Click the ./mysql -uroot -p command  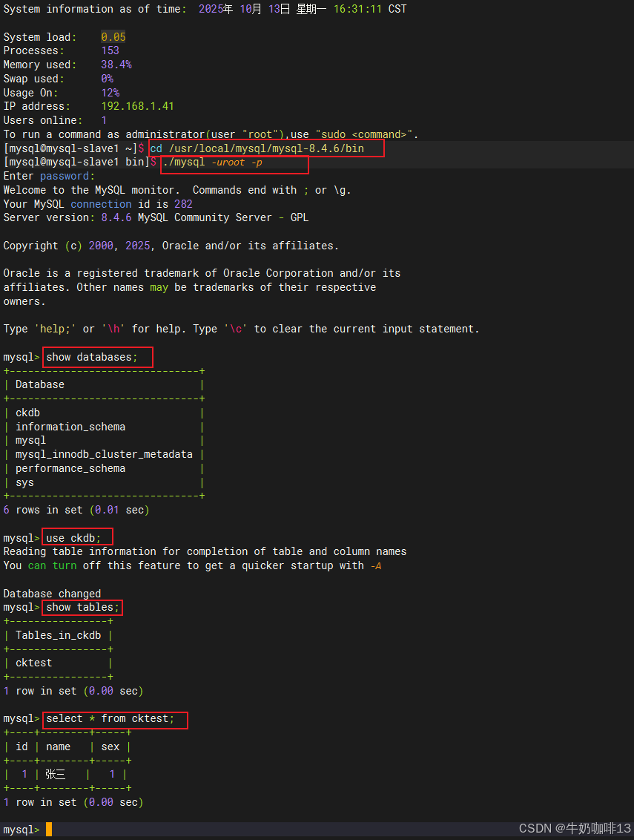pyautogui.click(x=212, y=163)
